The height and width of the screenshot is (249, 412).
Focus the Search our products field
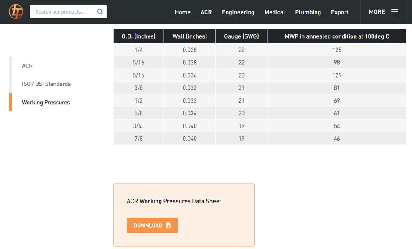coord(68,11)
